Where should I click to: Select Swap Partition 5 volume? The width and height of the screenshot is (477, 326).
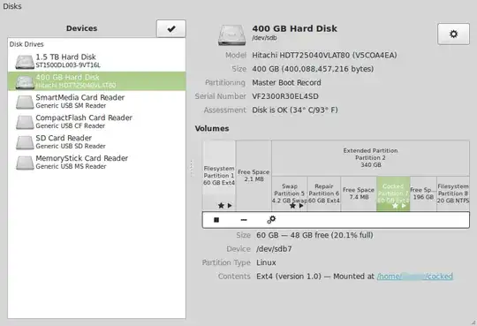click(290, 193)
